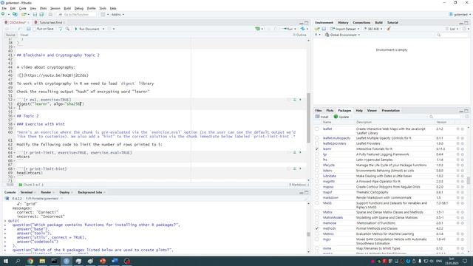The height and width of the screenshot is (266, 473).
Task: Click the packages search field
Action: [x=445, y=117]
